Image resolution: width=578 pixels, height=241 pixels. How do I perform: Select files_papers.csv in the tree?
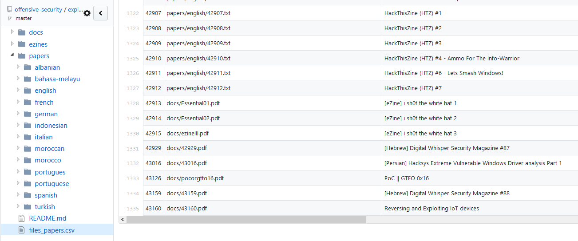(52, 230)
